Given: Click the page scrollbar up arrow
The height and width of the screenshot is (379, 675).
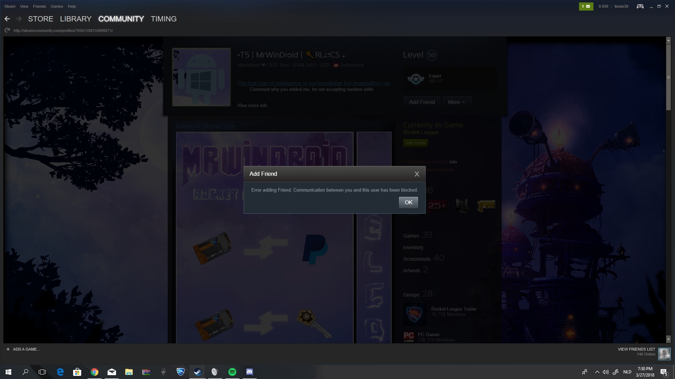Looking at the screenshot, I should tap(668, 40).
